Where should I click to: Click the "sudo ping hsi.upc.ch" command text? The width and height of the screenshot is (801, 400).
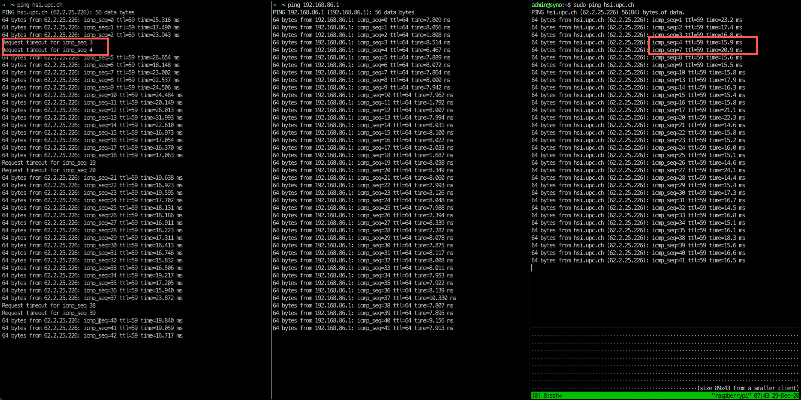pos(604,5)
